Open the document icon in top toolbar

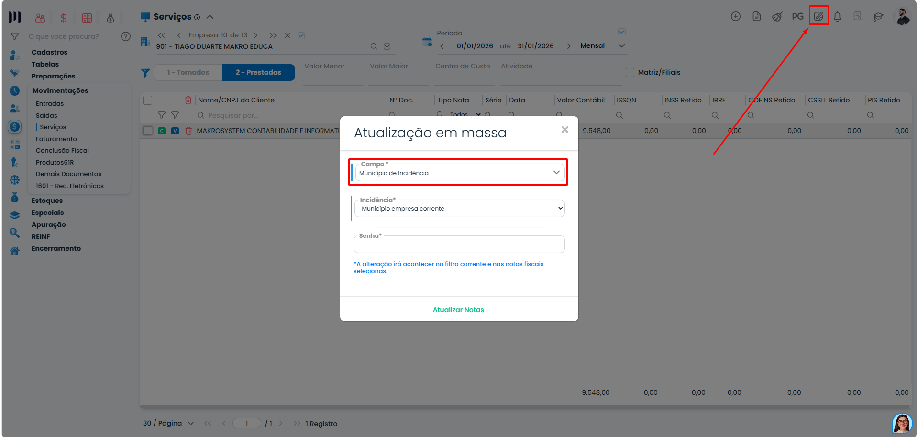(756, 16)
